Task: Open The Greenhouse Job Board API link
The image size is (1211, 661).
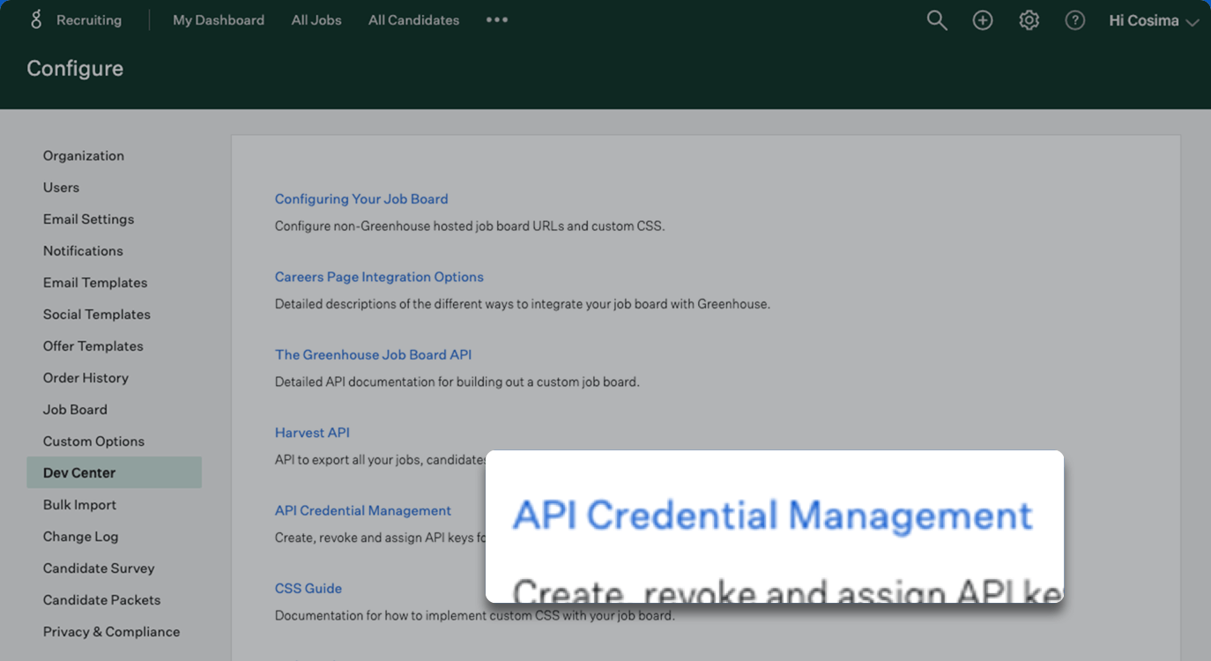Action: point(373,354)
